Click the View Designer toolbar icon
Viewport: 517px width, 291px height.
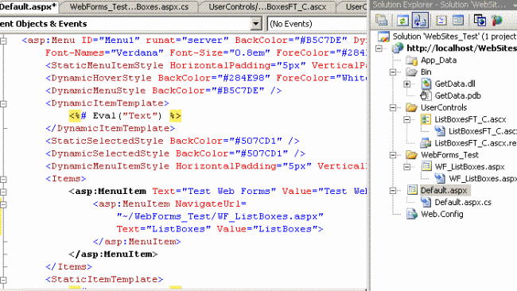coord(457,21)
